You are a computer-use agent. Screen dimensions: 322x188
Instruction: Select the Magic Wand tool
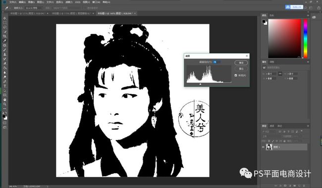click(x=4, y=32)
